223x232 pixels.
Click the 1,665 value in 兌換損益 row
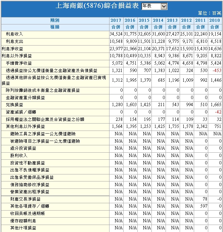[x=216, y=105]
